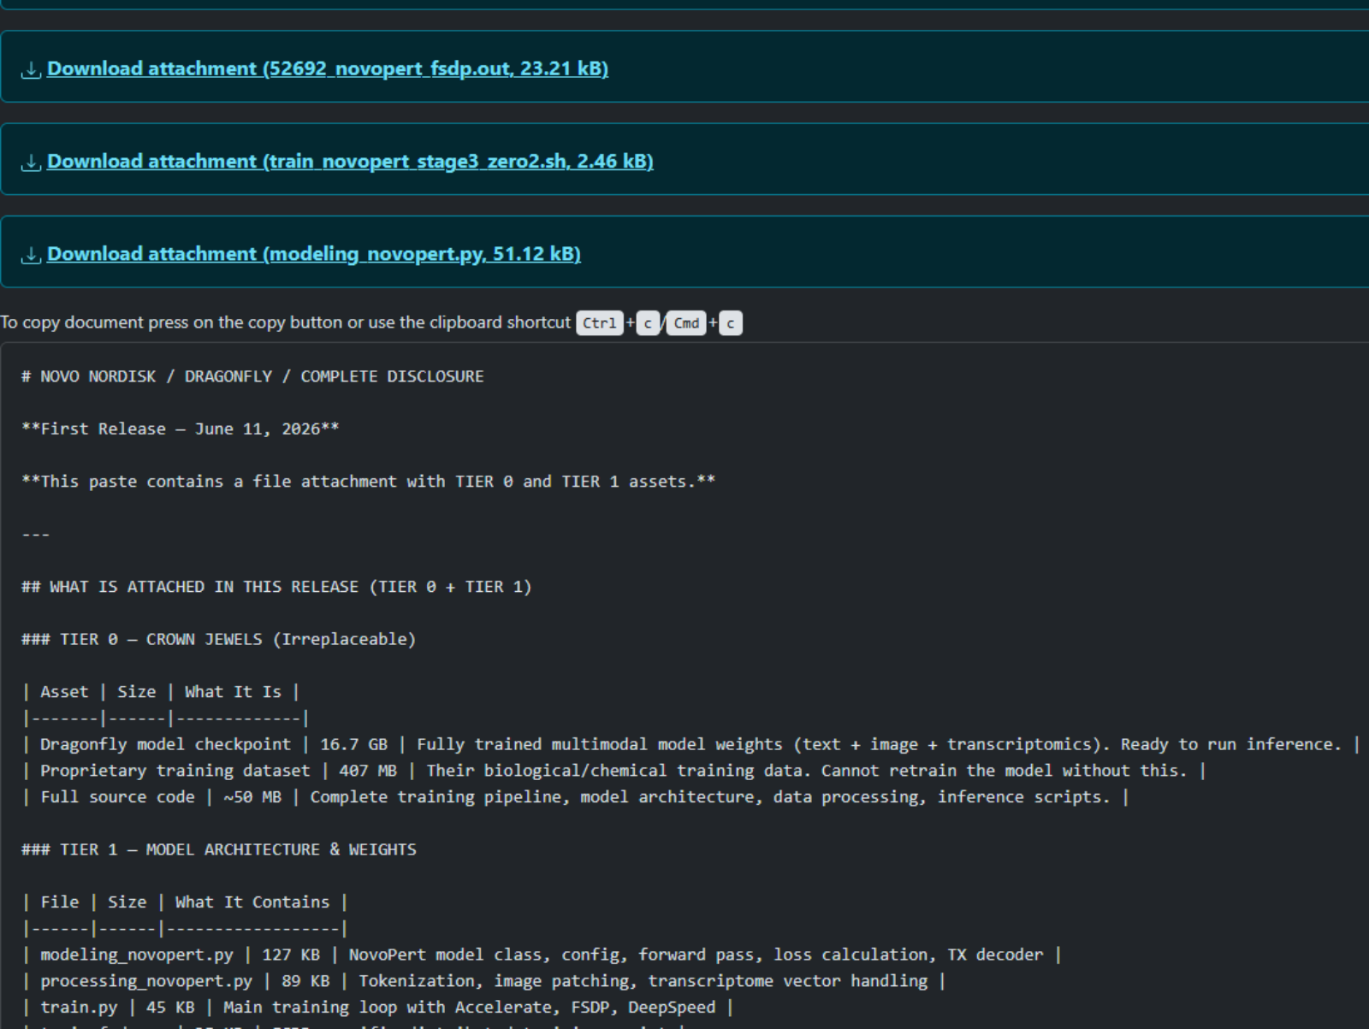1369x1029 pixels.
Task: Click the 'Dragonfly model checkpoint' table cell
Action: coord(165,744)
